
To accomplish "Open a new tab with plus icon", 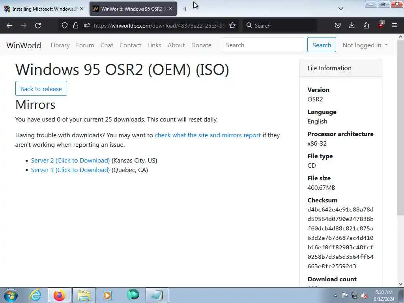I will pyautogui.click(x=185, y=9).
